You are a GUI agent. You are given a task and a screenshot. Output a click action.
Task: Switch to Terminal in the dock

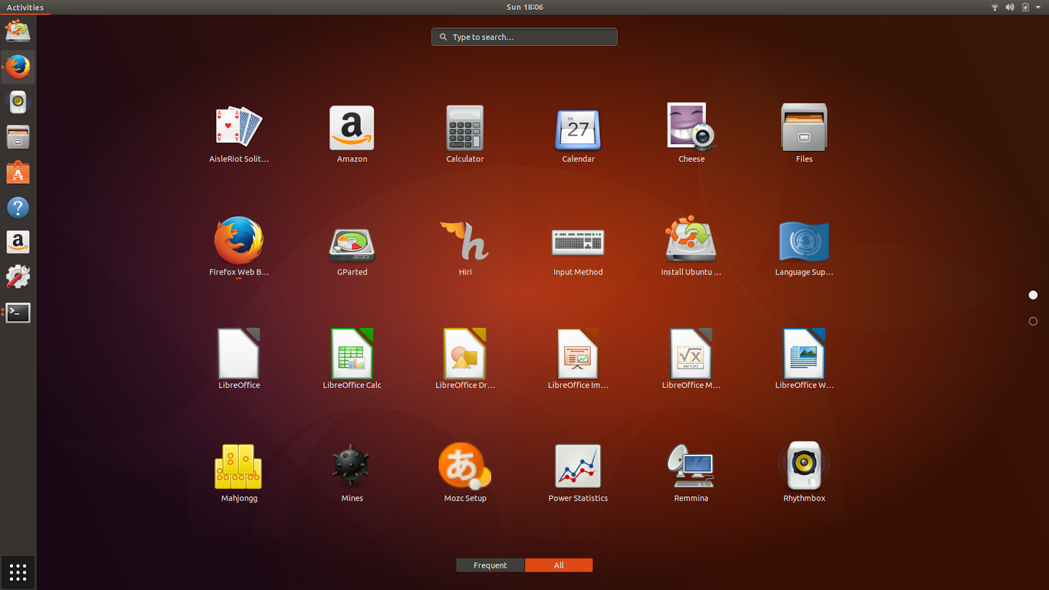click(18, 313)
